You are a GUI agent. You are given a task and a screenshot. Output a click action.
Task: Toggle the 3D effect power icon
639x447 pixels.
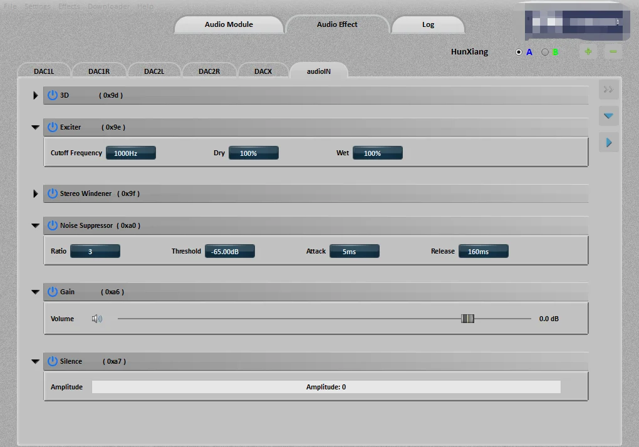[52, 95]
